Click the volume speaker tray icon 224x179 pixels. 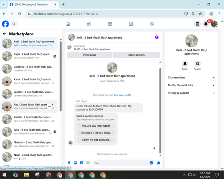click(194, 175)
